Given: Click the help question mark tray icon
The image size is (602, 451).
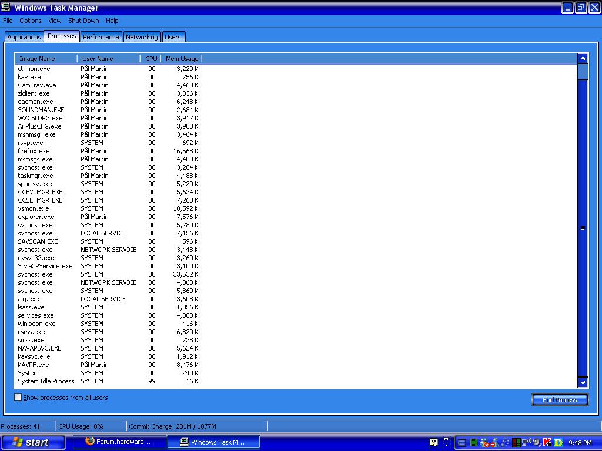Looking at the screenshot, I should coord(433,442).
